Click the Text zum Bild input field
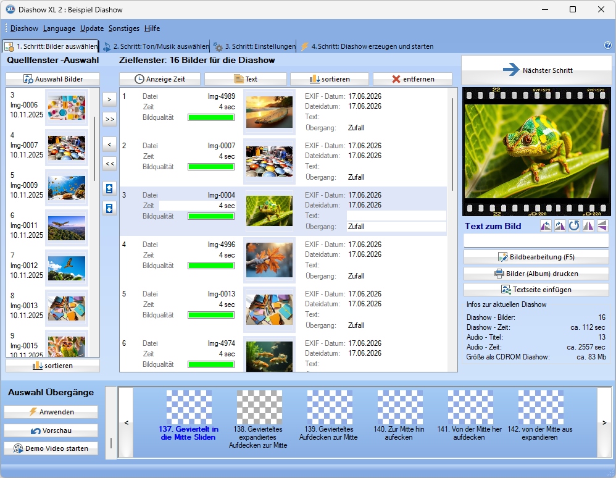The width and height of the screenshot is (616, 478). pyautogui.click(x=536, y=241)
